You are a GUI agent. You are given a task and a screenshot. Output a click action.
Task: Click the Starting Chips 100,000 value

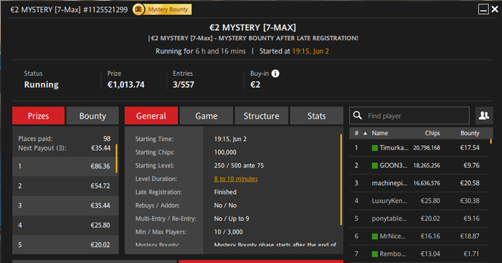coord(225,152)
